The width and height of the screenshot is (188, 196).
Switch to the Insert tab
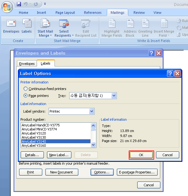pyautogui.click(x=41, y=13)
